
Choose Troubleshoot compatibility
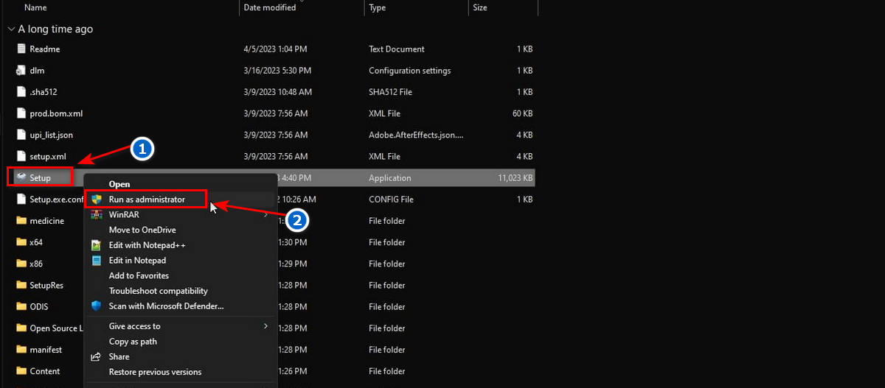[x=159, y=291]
